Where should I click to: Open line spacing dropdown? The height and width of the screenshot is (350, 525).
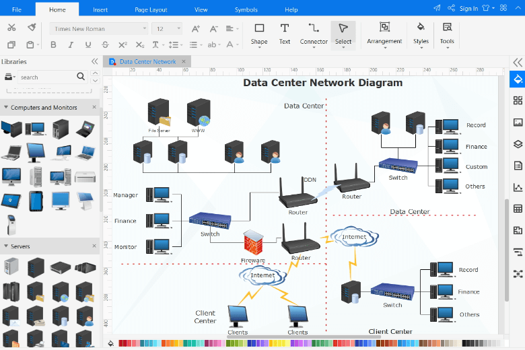click(176, 44)
